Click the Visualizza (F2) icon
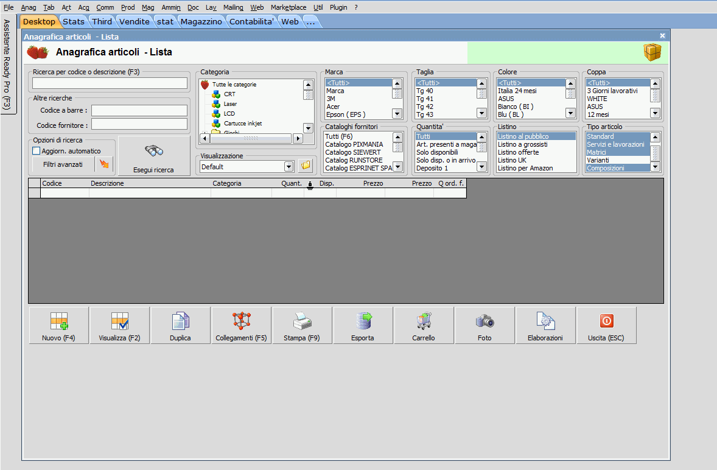This screenshot has height=470, width=717. [x=120, y=321]
